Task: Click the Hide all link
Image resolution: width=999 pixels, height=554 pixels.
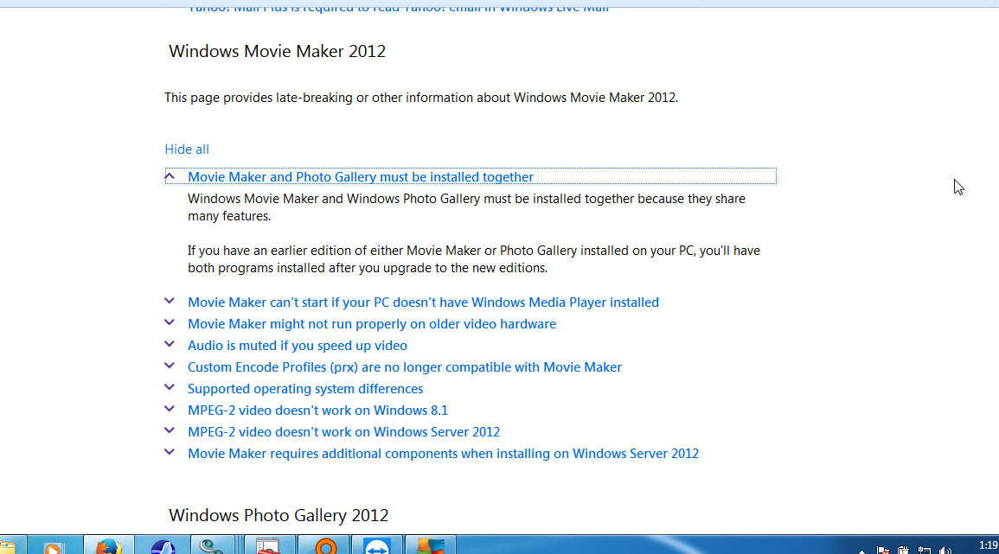Action: tap(187, 149)
